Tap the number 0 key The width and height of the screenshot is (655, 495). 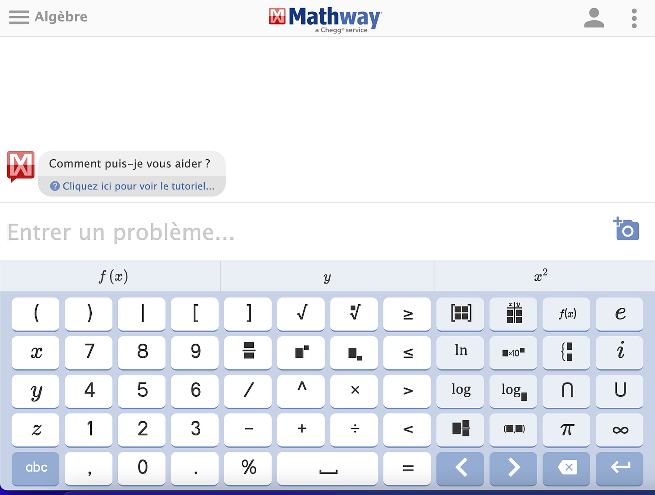pos(142,469)
